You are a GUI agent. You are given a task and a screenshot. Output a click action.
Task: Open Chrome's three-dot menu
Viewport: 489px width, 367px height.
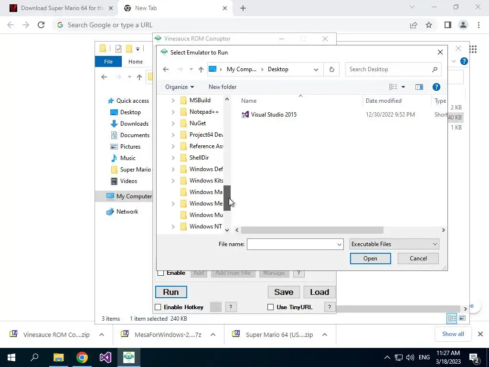point(478,25)
